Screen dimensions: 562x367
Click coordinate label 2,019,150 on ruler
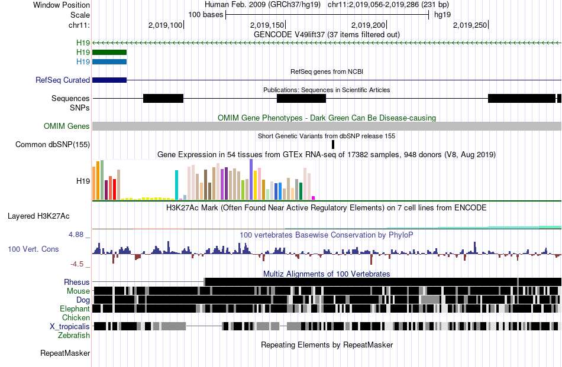tap(267, 25)
